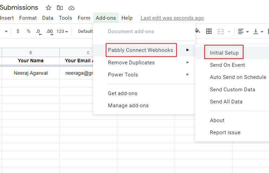269x173 pixels.
Task: Click Report issue
Action: pyautogui.click(x=232, y=133)
